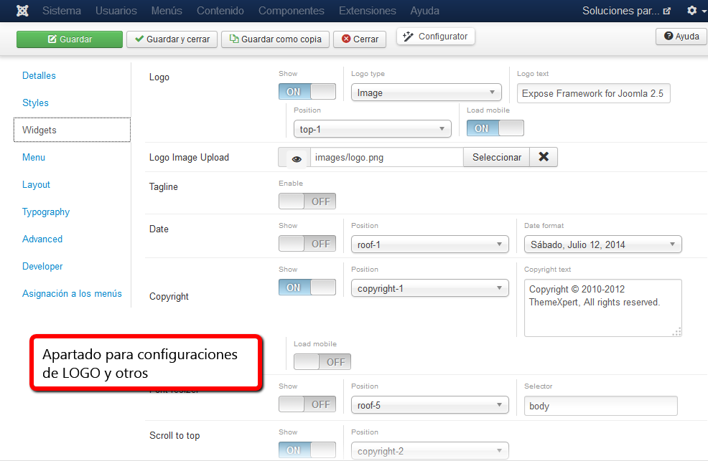This screenshot has width=708, height=461.
Task: Open the Usuarios menu
Action: (116, 11)
